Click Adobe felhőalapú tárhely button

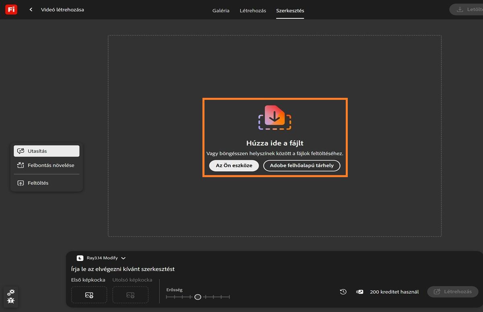coord(301,165)
